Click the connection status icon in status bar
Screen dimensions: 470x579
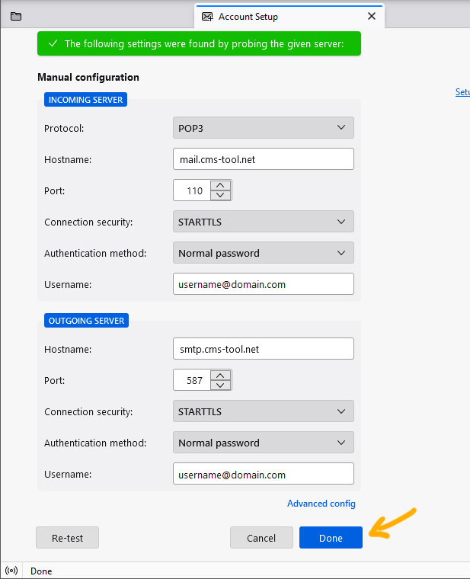11,571
